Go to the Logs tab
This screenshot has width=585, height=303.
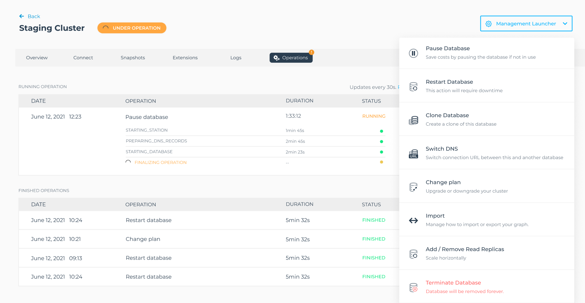(x=236, y=58)
